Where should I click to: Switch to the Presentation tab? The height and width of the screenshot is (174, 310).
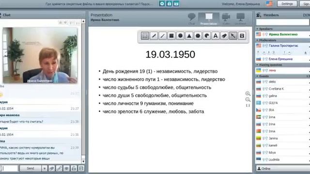(x=209, y=19)
